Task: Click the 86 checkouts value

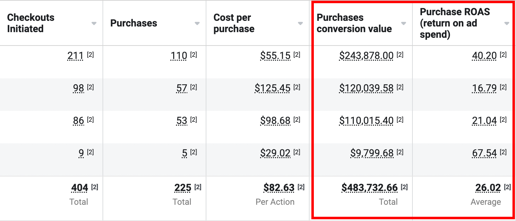Action: coord(78,121)
